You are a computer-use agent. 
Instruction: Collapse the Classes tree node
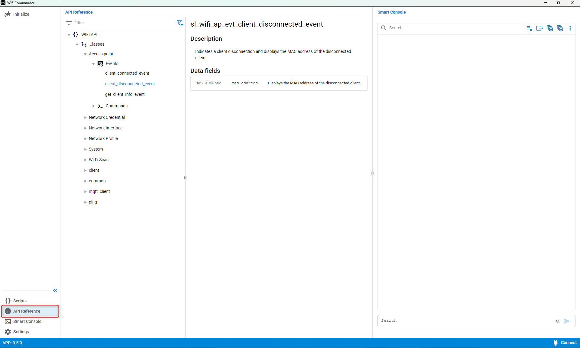pyautogui.click(x=77, y=44)
